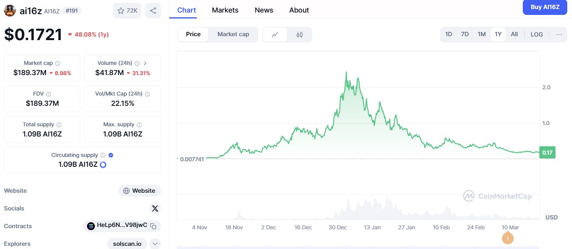Open the X social link icon
This screenshot has width=572, height=249.
(155, 208)
